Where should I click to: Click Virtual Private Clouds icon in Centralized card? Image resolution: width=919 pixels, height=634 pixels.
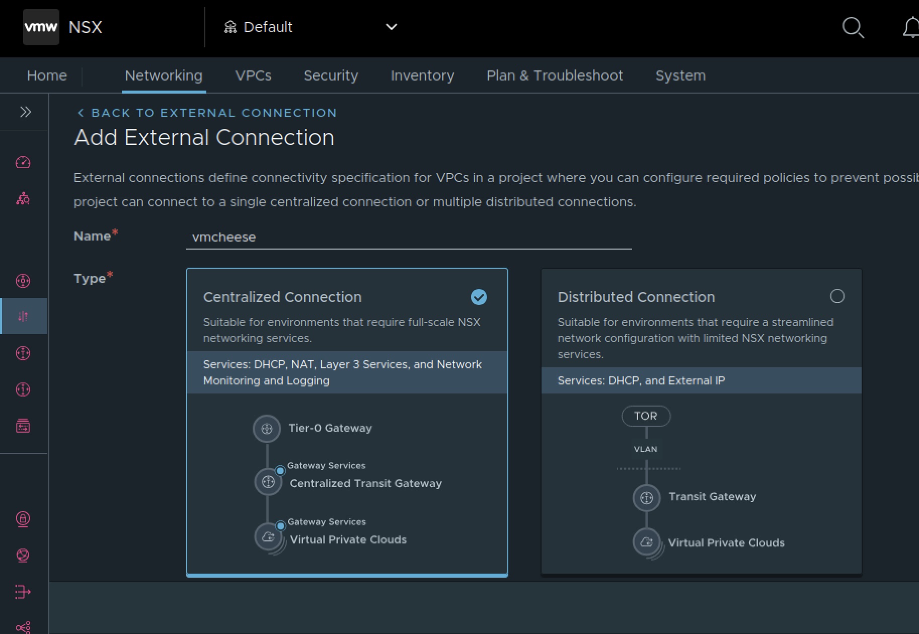tap(268, 537)
